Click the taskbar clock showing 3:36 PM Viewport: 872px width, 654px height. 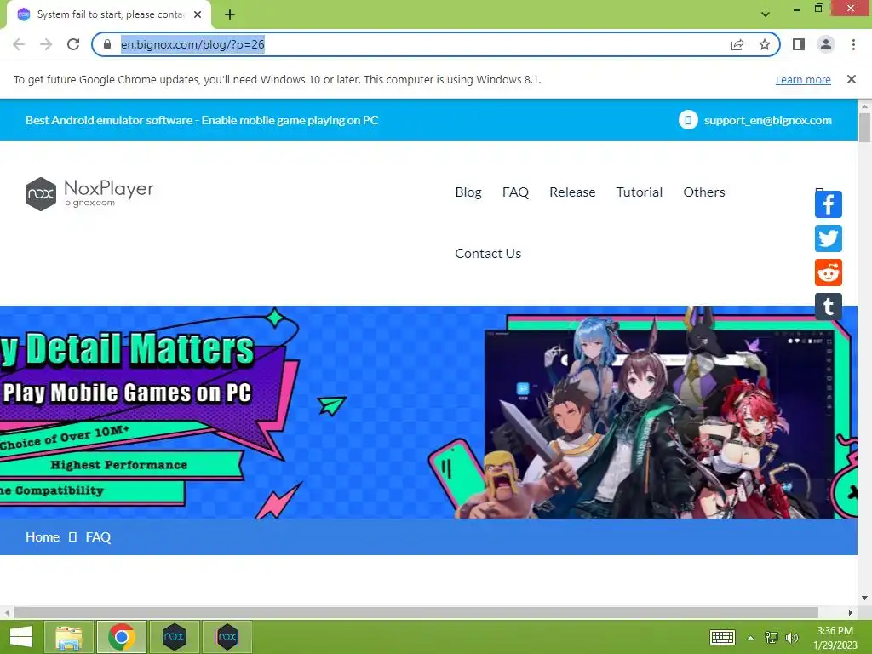point(835,637)
